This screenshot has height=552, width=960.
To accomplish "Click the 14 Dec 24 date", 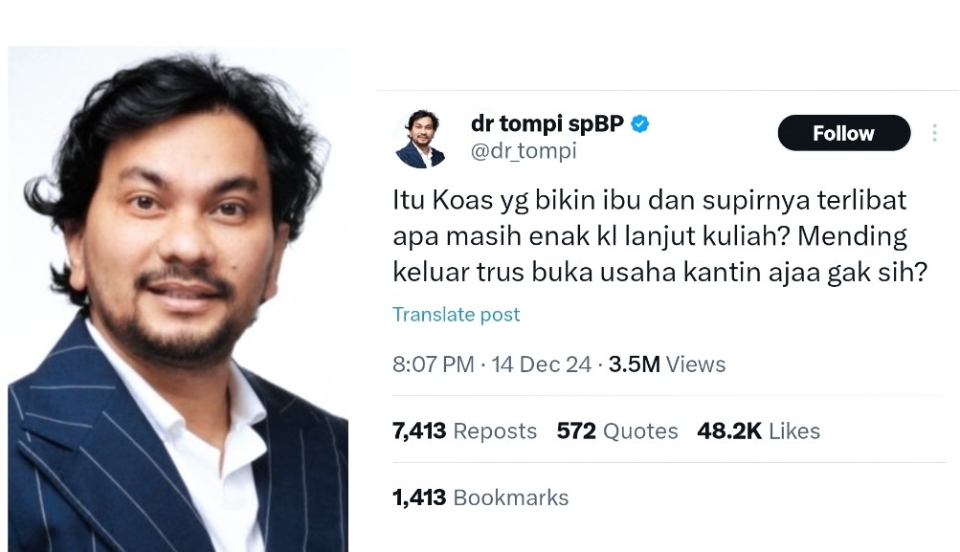I will click(x=541, y=364).
